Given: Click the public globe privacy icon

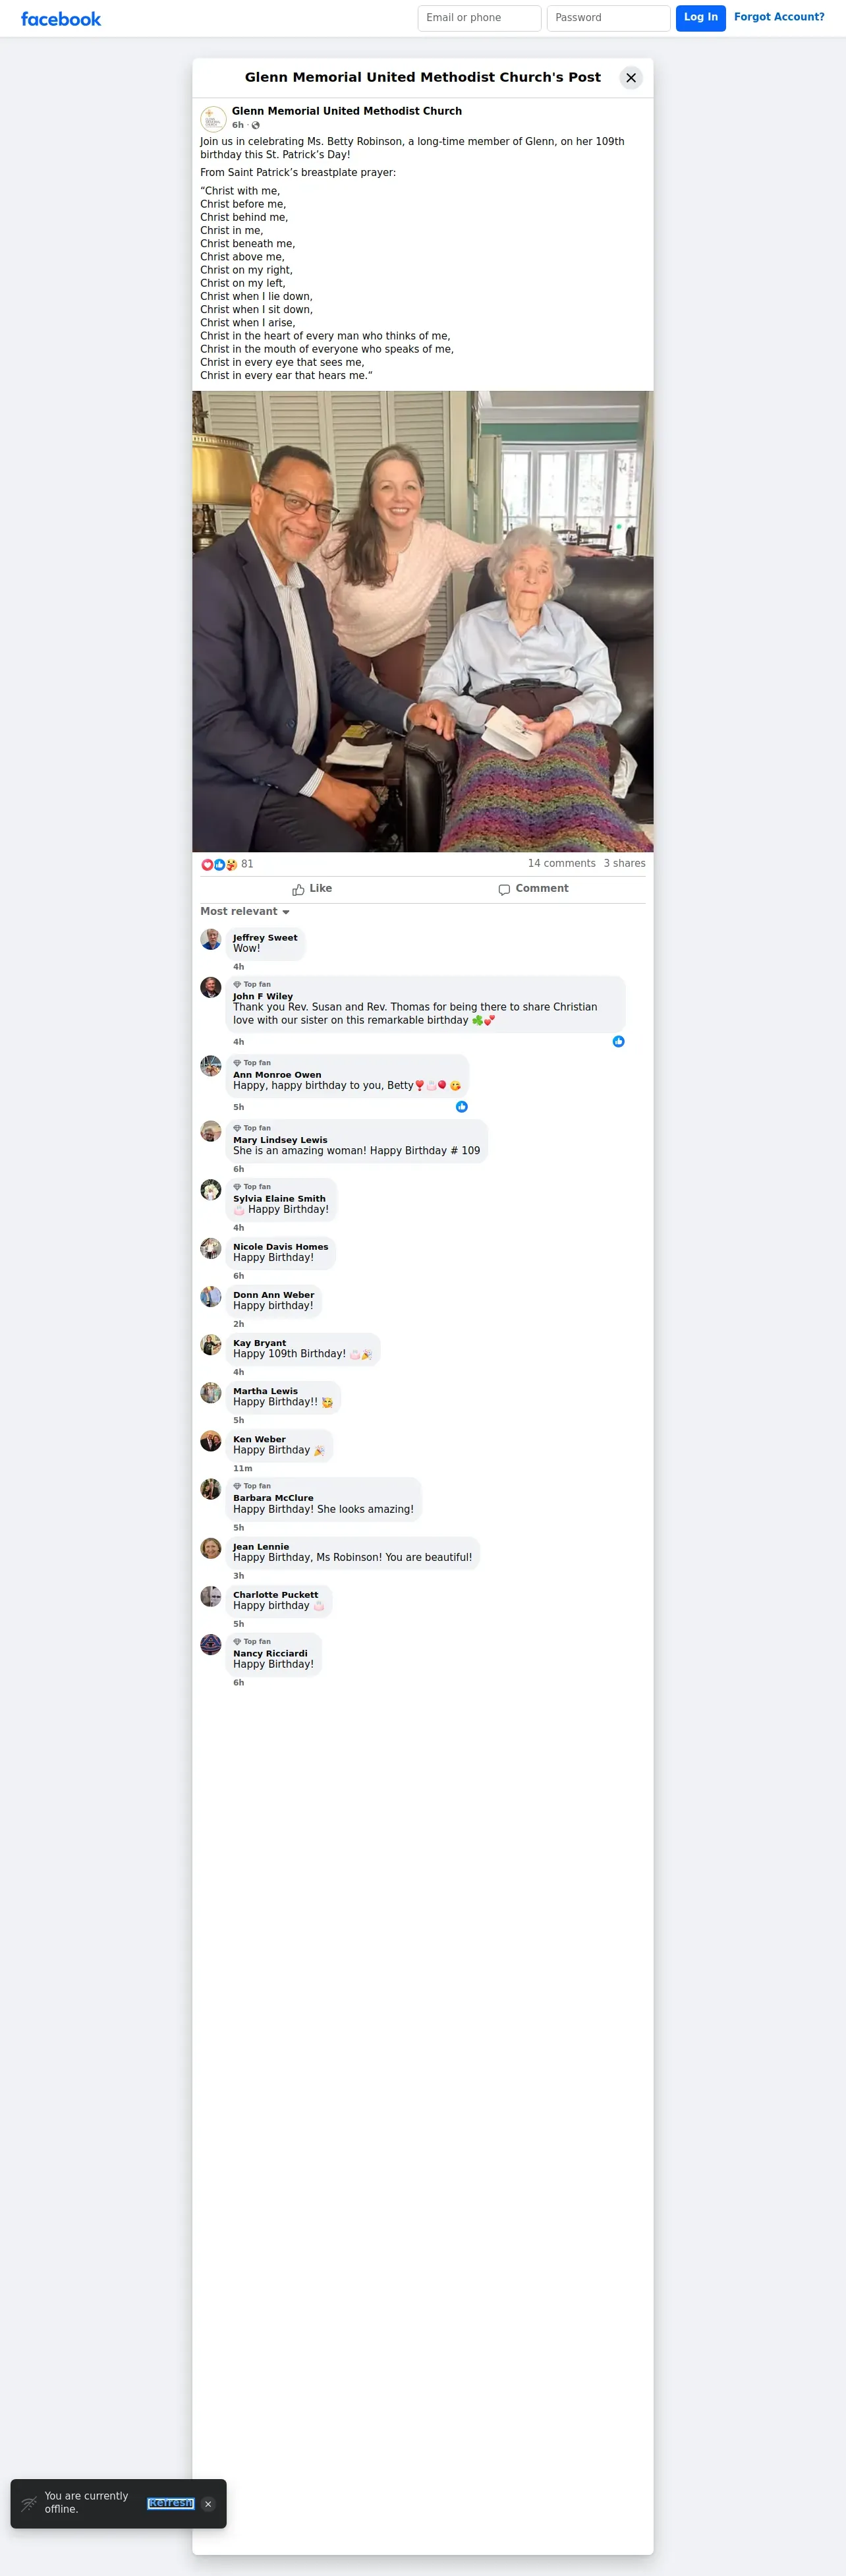Looking at the screenshot, I should (256, 125).
